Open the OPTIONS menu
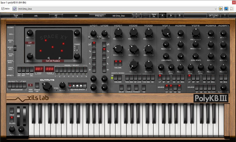 pos(213,15)
